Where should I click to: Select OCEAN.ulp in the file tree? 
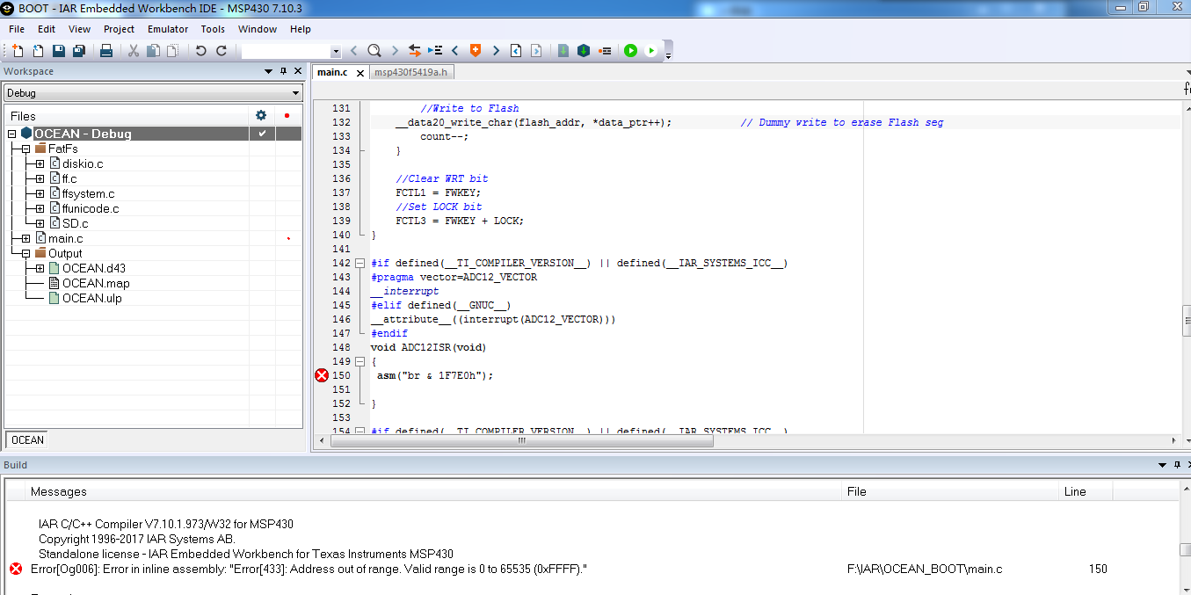click(x=91, y=298)
